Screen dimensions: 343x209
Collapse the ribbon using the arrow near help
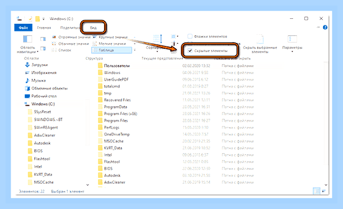[318, 27]
